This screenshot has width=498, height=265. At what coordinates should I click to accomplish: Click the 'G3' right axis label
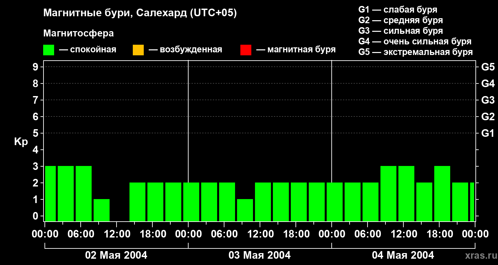point(488,100)
